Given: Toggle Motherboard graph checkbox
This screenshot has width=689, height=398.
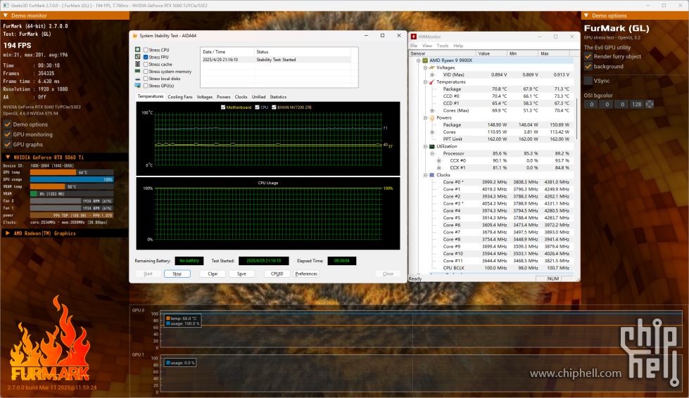Looking at the screenshot, I should [x=223, y=107].
